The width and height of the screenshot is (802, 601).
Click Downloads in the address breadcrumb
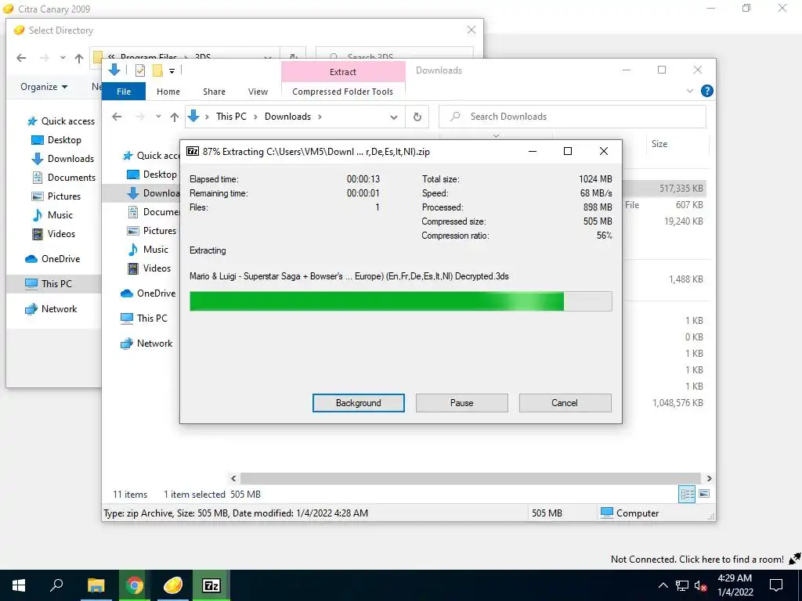287,117
